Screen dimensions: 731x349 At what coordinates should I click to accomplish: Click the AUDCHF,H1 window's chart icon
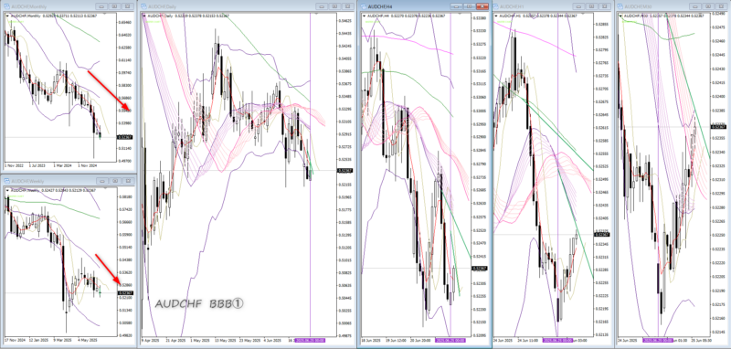click(495, 6)
